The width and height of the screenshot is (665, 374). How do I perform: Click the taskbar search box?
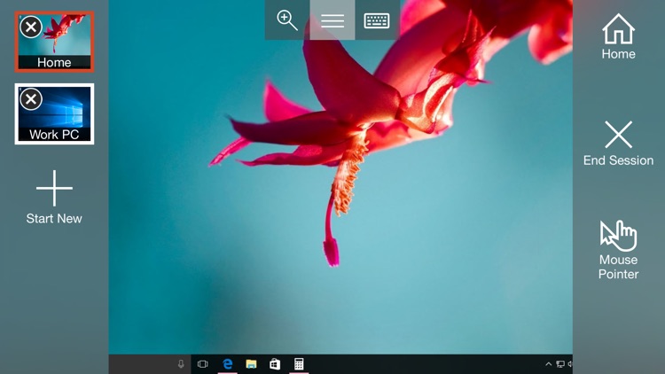pos(150,364)
